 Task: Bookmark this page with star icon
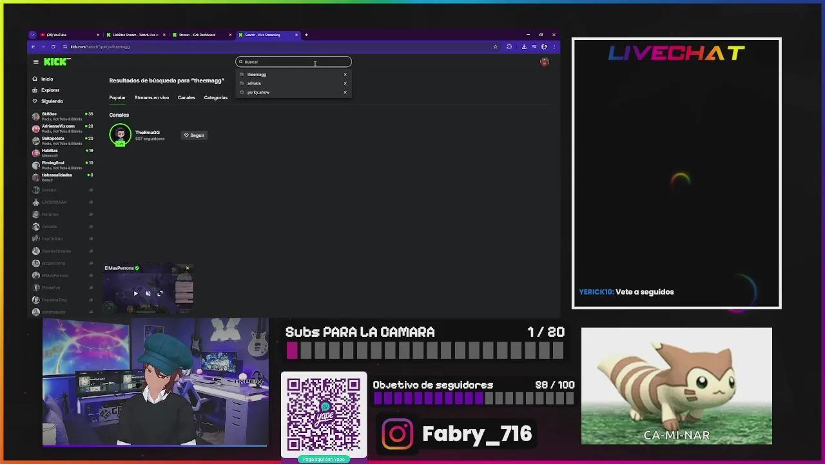pyautogui.click(x=495, y=46)
